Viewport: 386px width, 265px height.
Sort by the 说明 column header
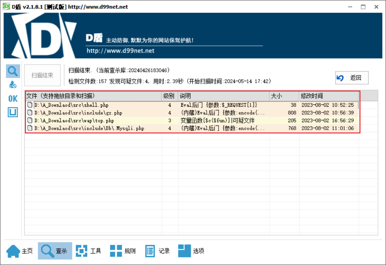point(224,96)
